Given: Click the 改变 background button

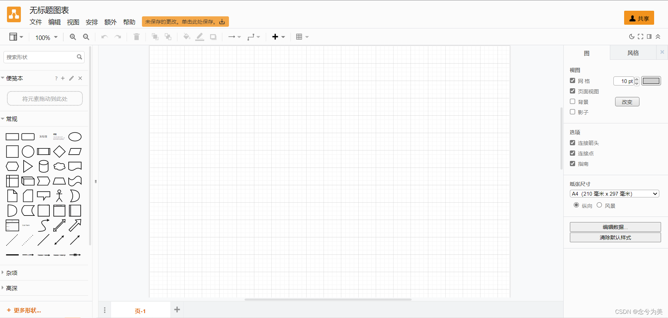Looking at the screenshot, I should (x=627, y=102).
